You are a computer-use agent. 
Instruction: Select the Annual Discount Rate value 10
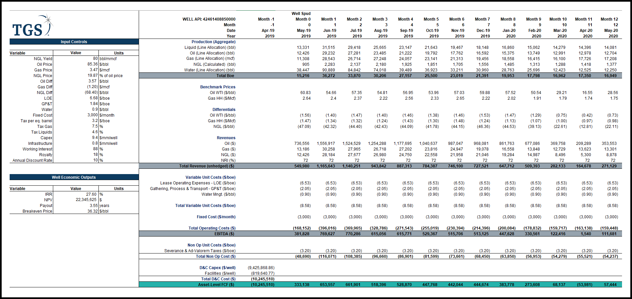pos(95,160)
